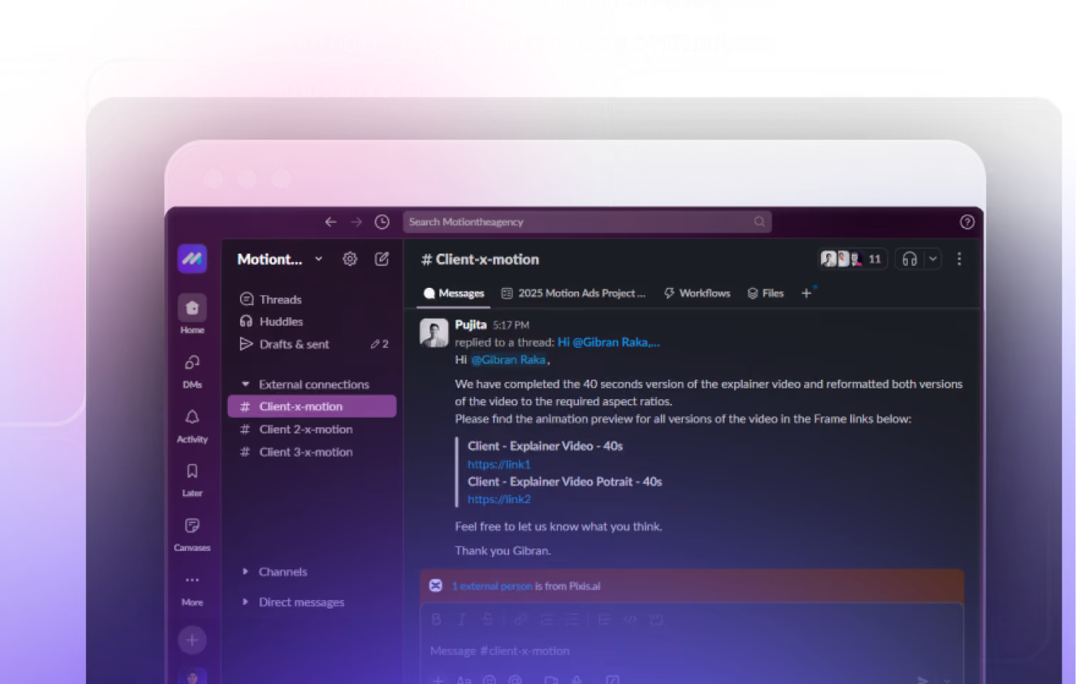This screenshot has width=1076, height=684.
Task: Click the round plus create button
Action: coord(192,640)
